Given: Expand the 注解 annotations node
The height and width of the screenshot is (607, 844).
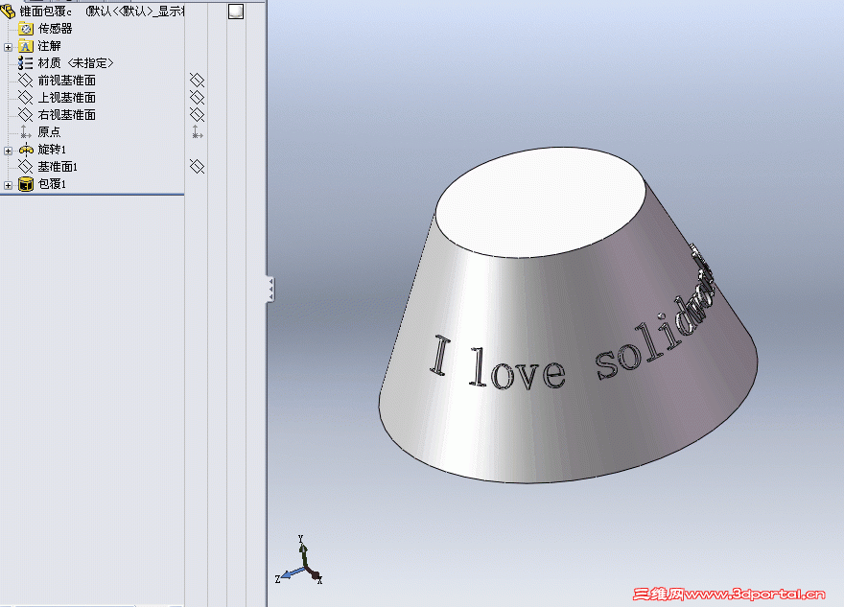Looking at the screenshot, I should (8, 45).
